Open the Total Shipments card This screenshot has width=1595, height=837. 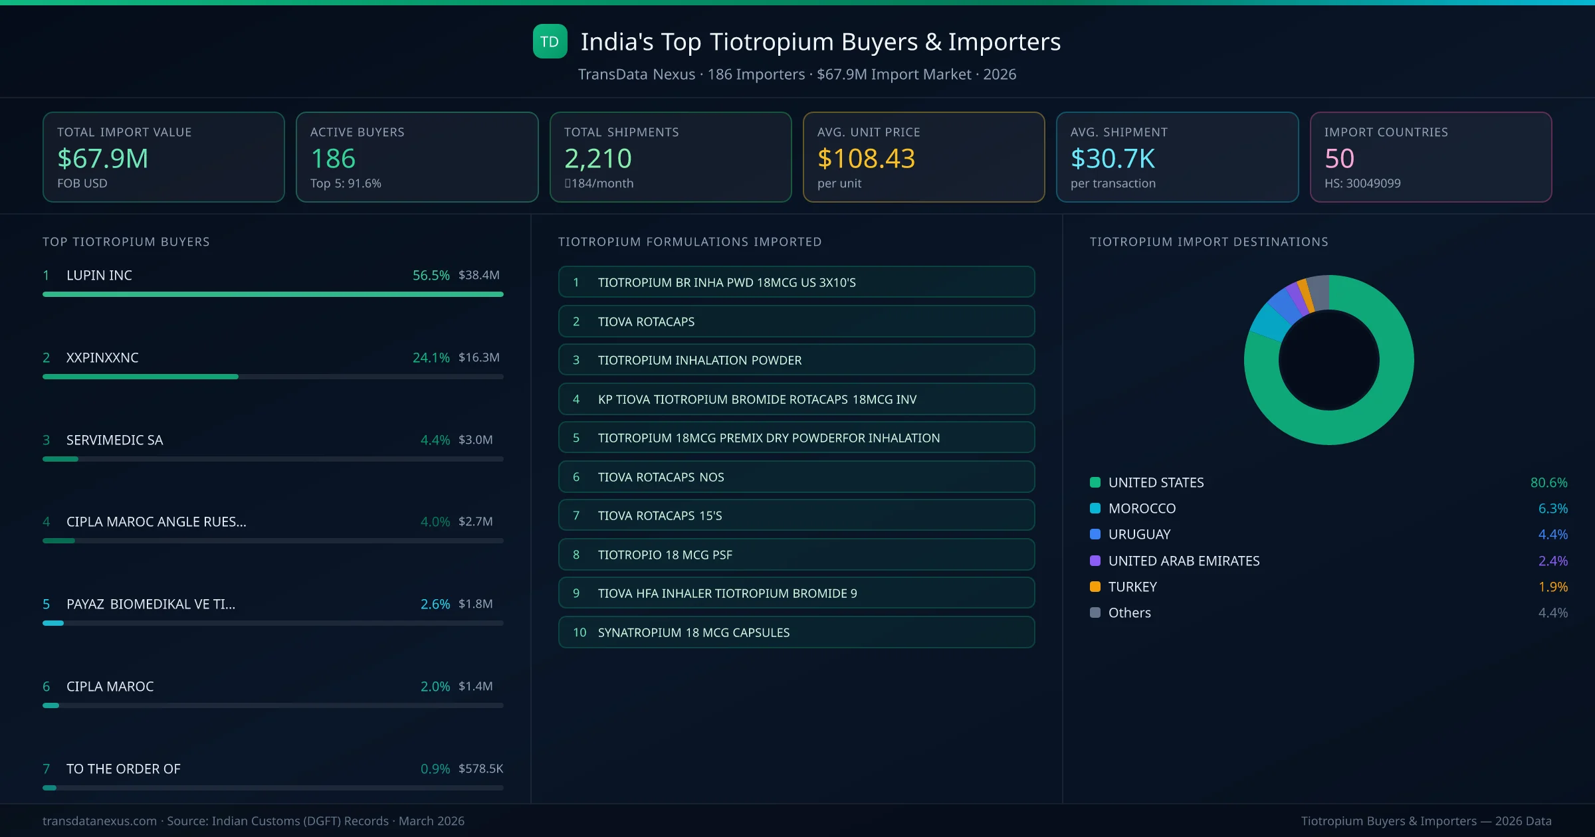pyautogui.click(x=670, y=157)
